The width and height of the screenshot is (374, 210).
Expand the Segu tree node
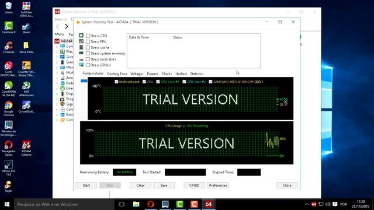point(57,104)
